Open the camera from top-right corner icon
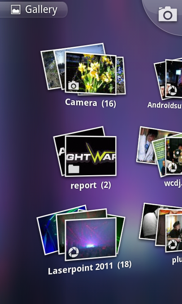Image resolution: width=182 pixels, height=304 pixels. click(x=168, y=14)
